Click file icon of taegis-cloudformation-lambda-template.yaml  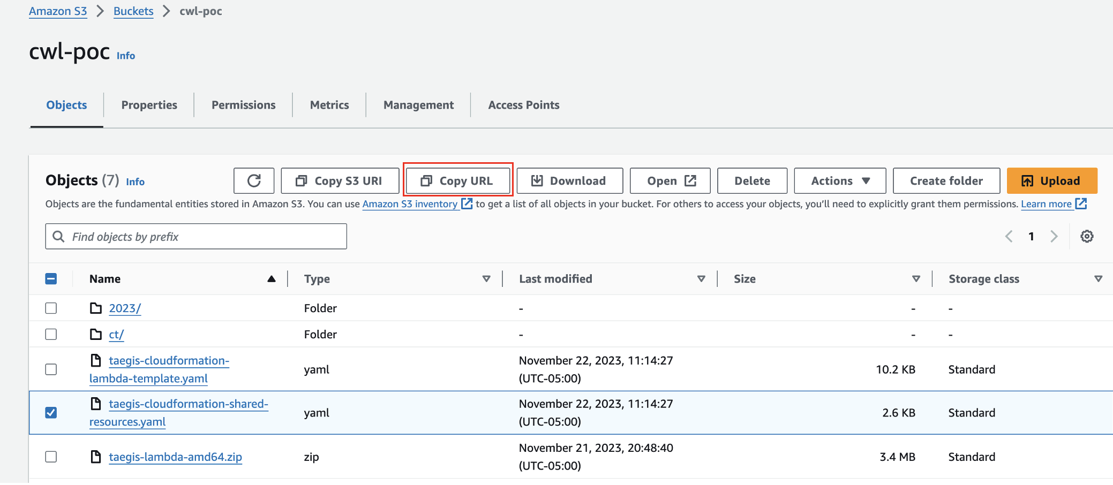point(96,360)
